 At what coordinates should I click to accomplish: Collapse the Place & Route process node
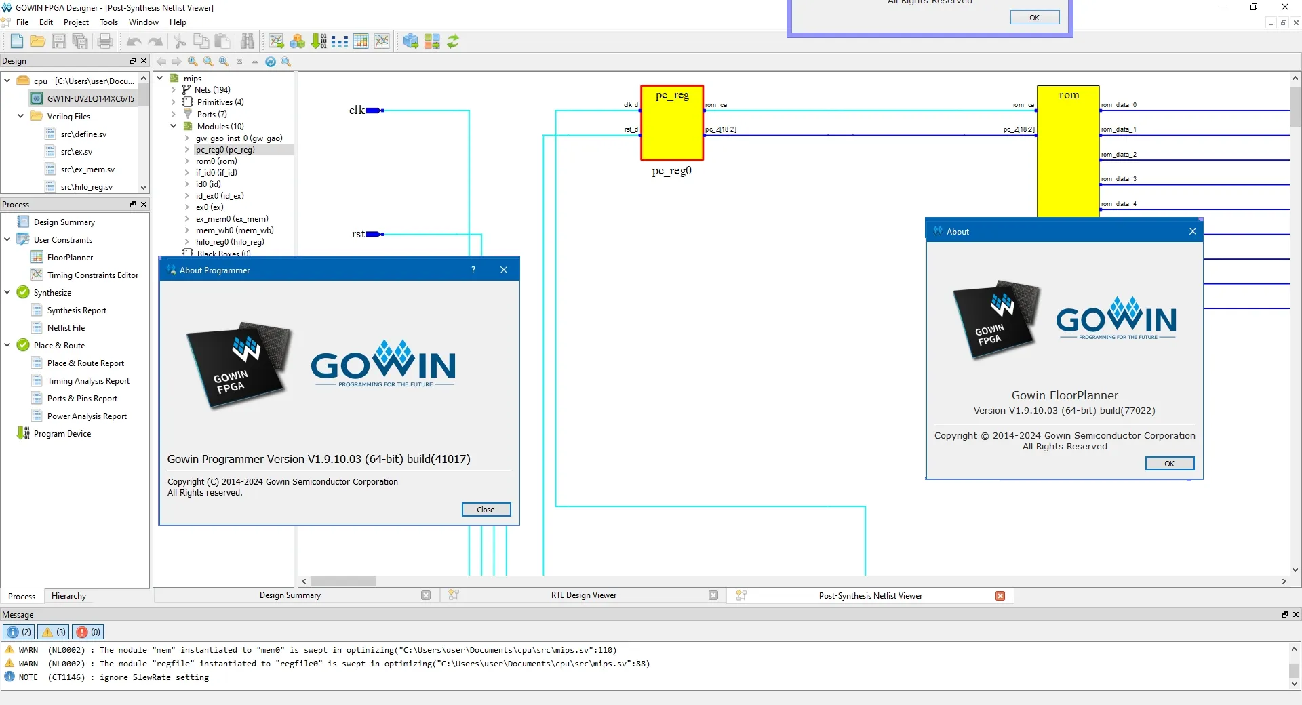pos(7,345)
